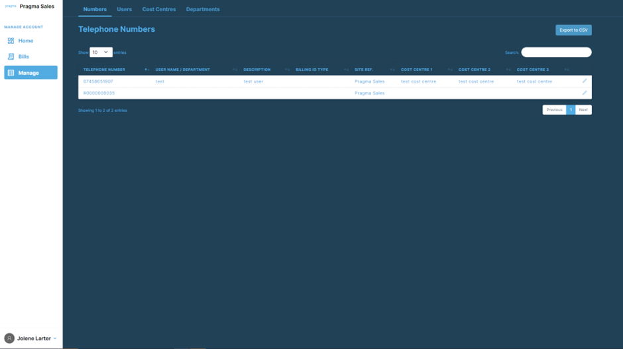Sort by the Description column arrows

287,70
